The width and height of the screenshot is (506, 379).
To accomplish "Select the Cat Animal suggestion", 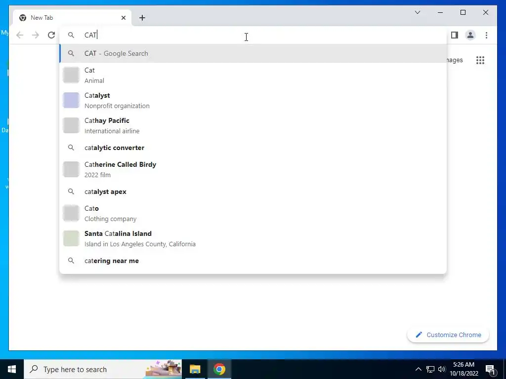I will 253,75.
